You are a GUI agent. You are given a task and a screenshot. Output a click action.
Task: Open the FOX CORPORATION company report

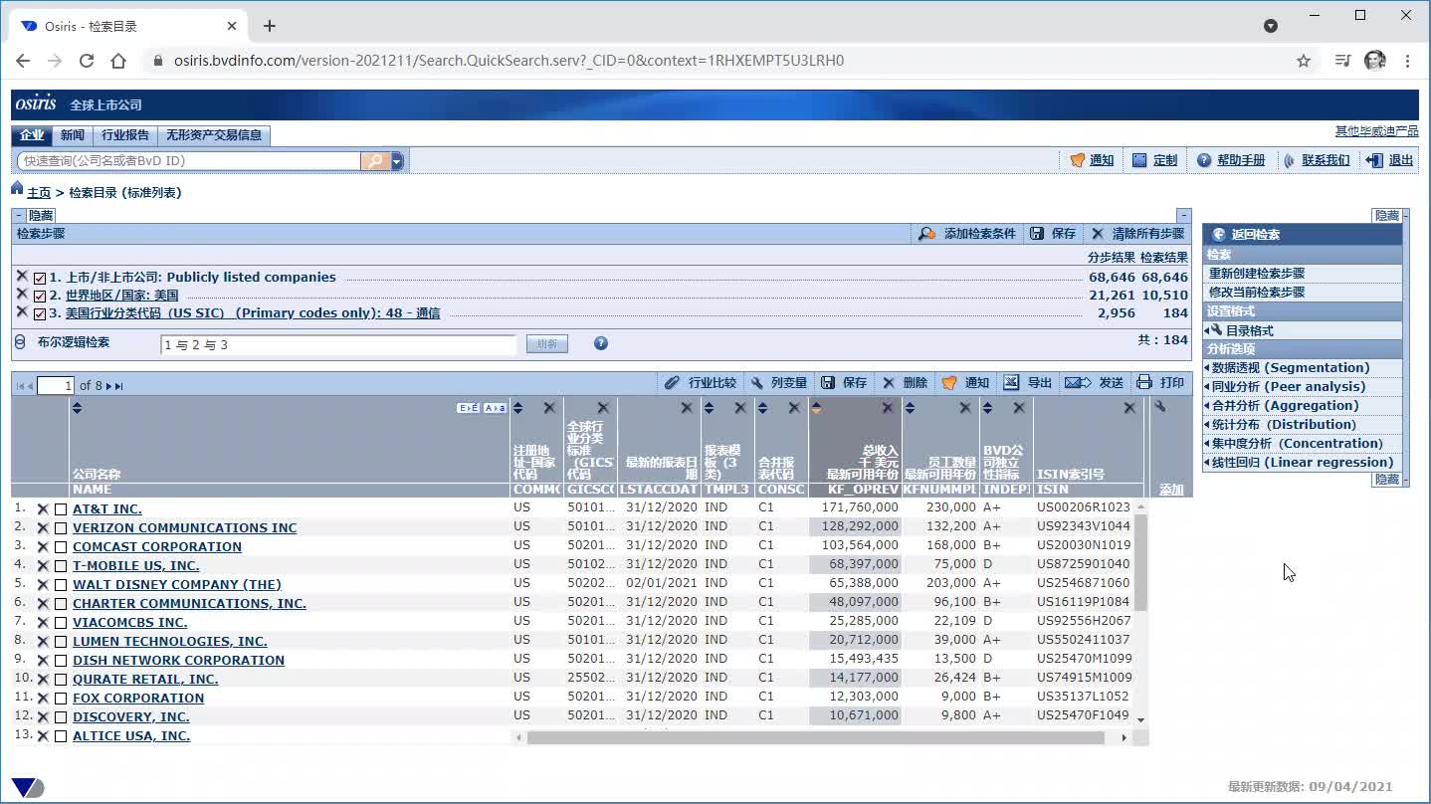[x=138, y=698]
